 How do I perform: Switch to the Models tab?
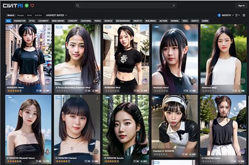11,15
